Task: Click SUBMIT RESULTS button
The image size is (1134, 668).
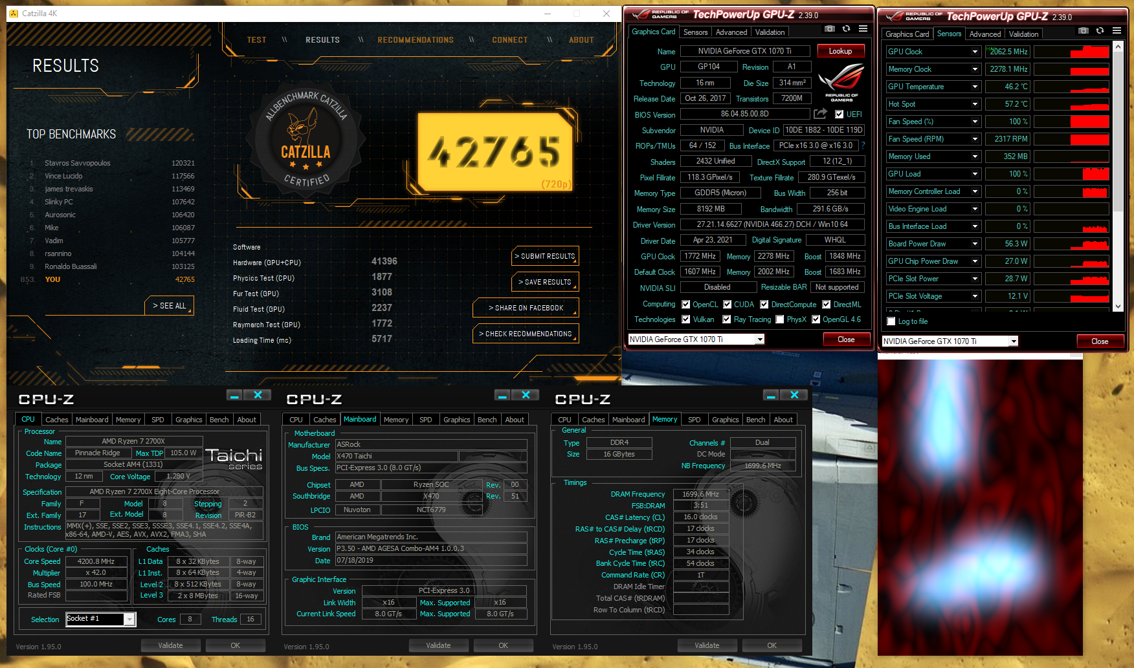Action: (545, 256)
